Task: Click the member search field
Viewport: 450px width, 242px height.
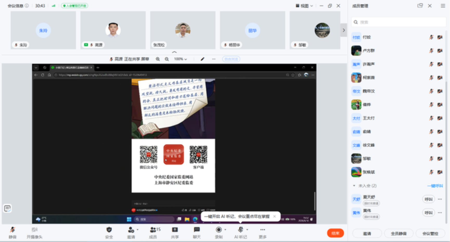Action: [x=399, y=22]
